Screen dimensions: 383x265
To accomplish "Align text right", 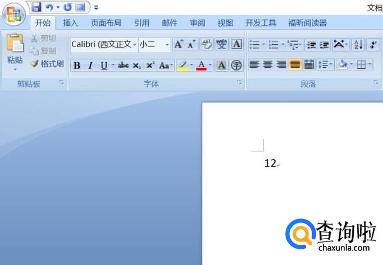I will point(281,64).
